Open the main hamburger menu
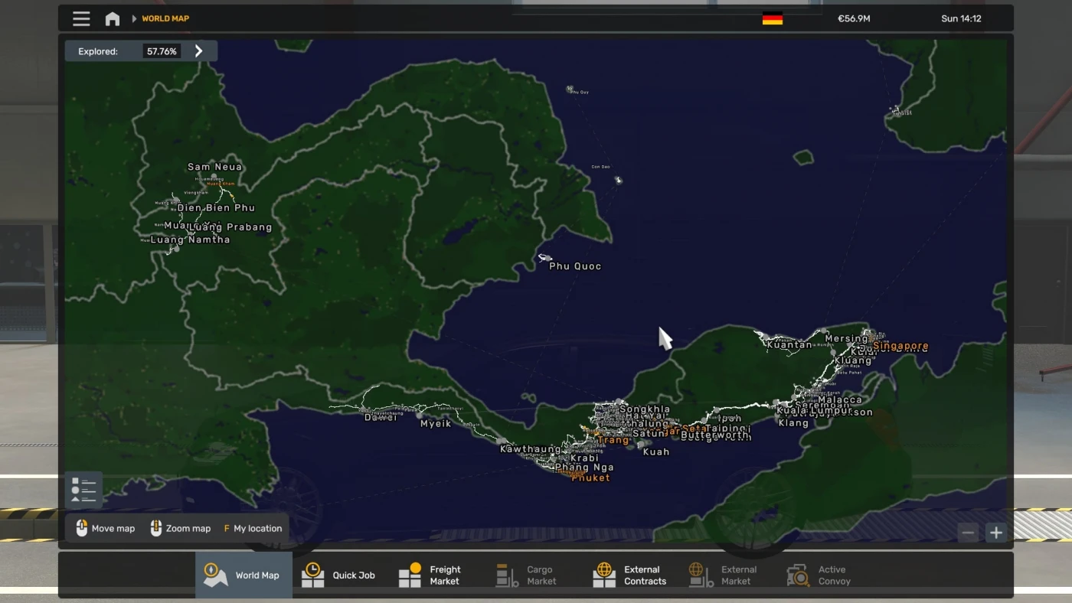Screen dimensions: 1072x603 (81, 18)
